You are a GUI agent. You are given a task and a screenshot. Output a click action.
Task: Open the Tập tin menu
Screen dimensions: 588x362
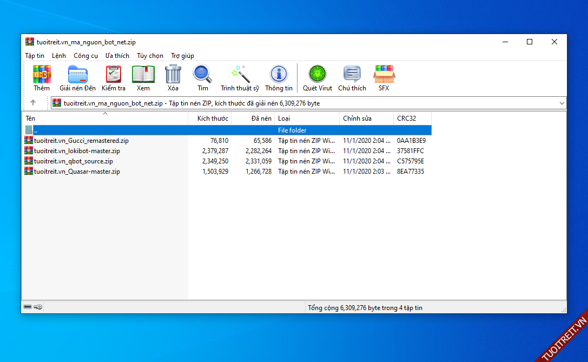35,56
